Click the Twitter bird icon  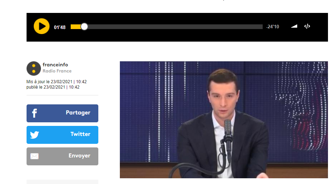coord(34,135)
